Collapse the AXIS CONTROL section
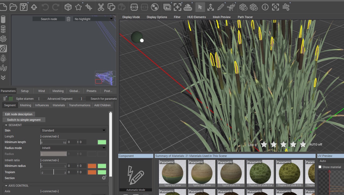 (x=6, y=186)
